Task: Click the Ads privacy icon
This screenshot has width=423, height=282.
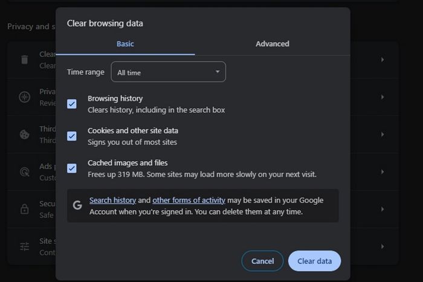Action: click(25, 171)
